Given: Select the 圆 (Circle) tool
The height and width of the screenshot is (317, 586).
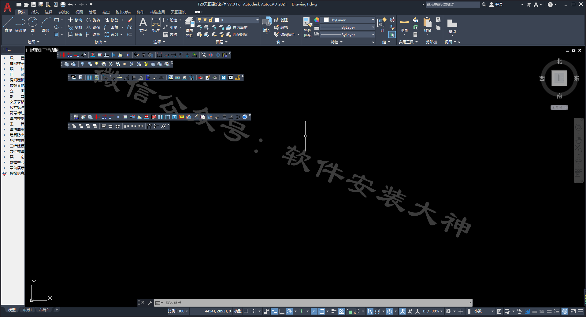Looking at the screenshot, I should (33, 25).
